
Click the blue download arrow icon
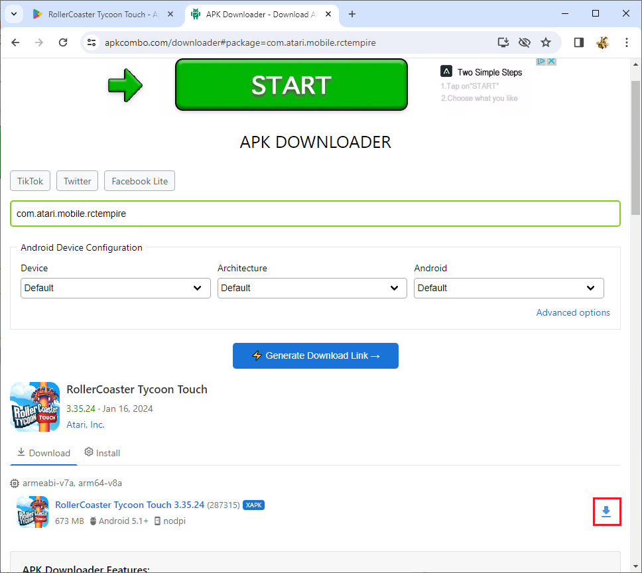[x=606, y=511]
